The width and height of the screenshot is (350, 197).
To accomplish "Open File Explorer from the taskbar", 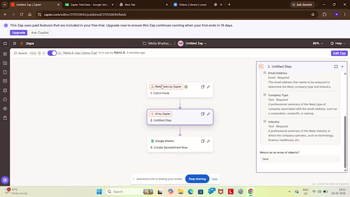I will tap(181, 192).
